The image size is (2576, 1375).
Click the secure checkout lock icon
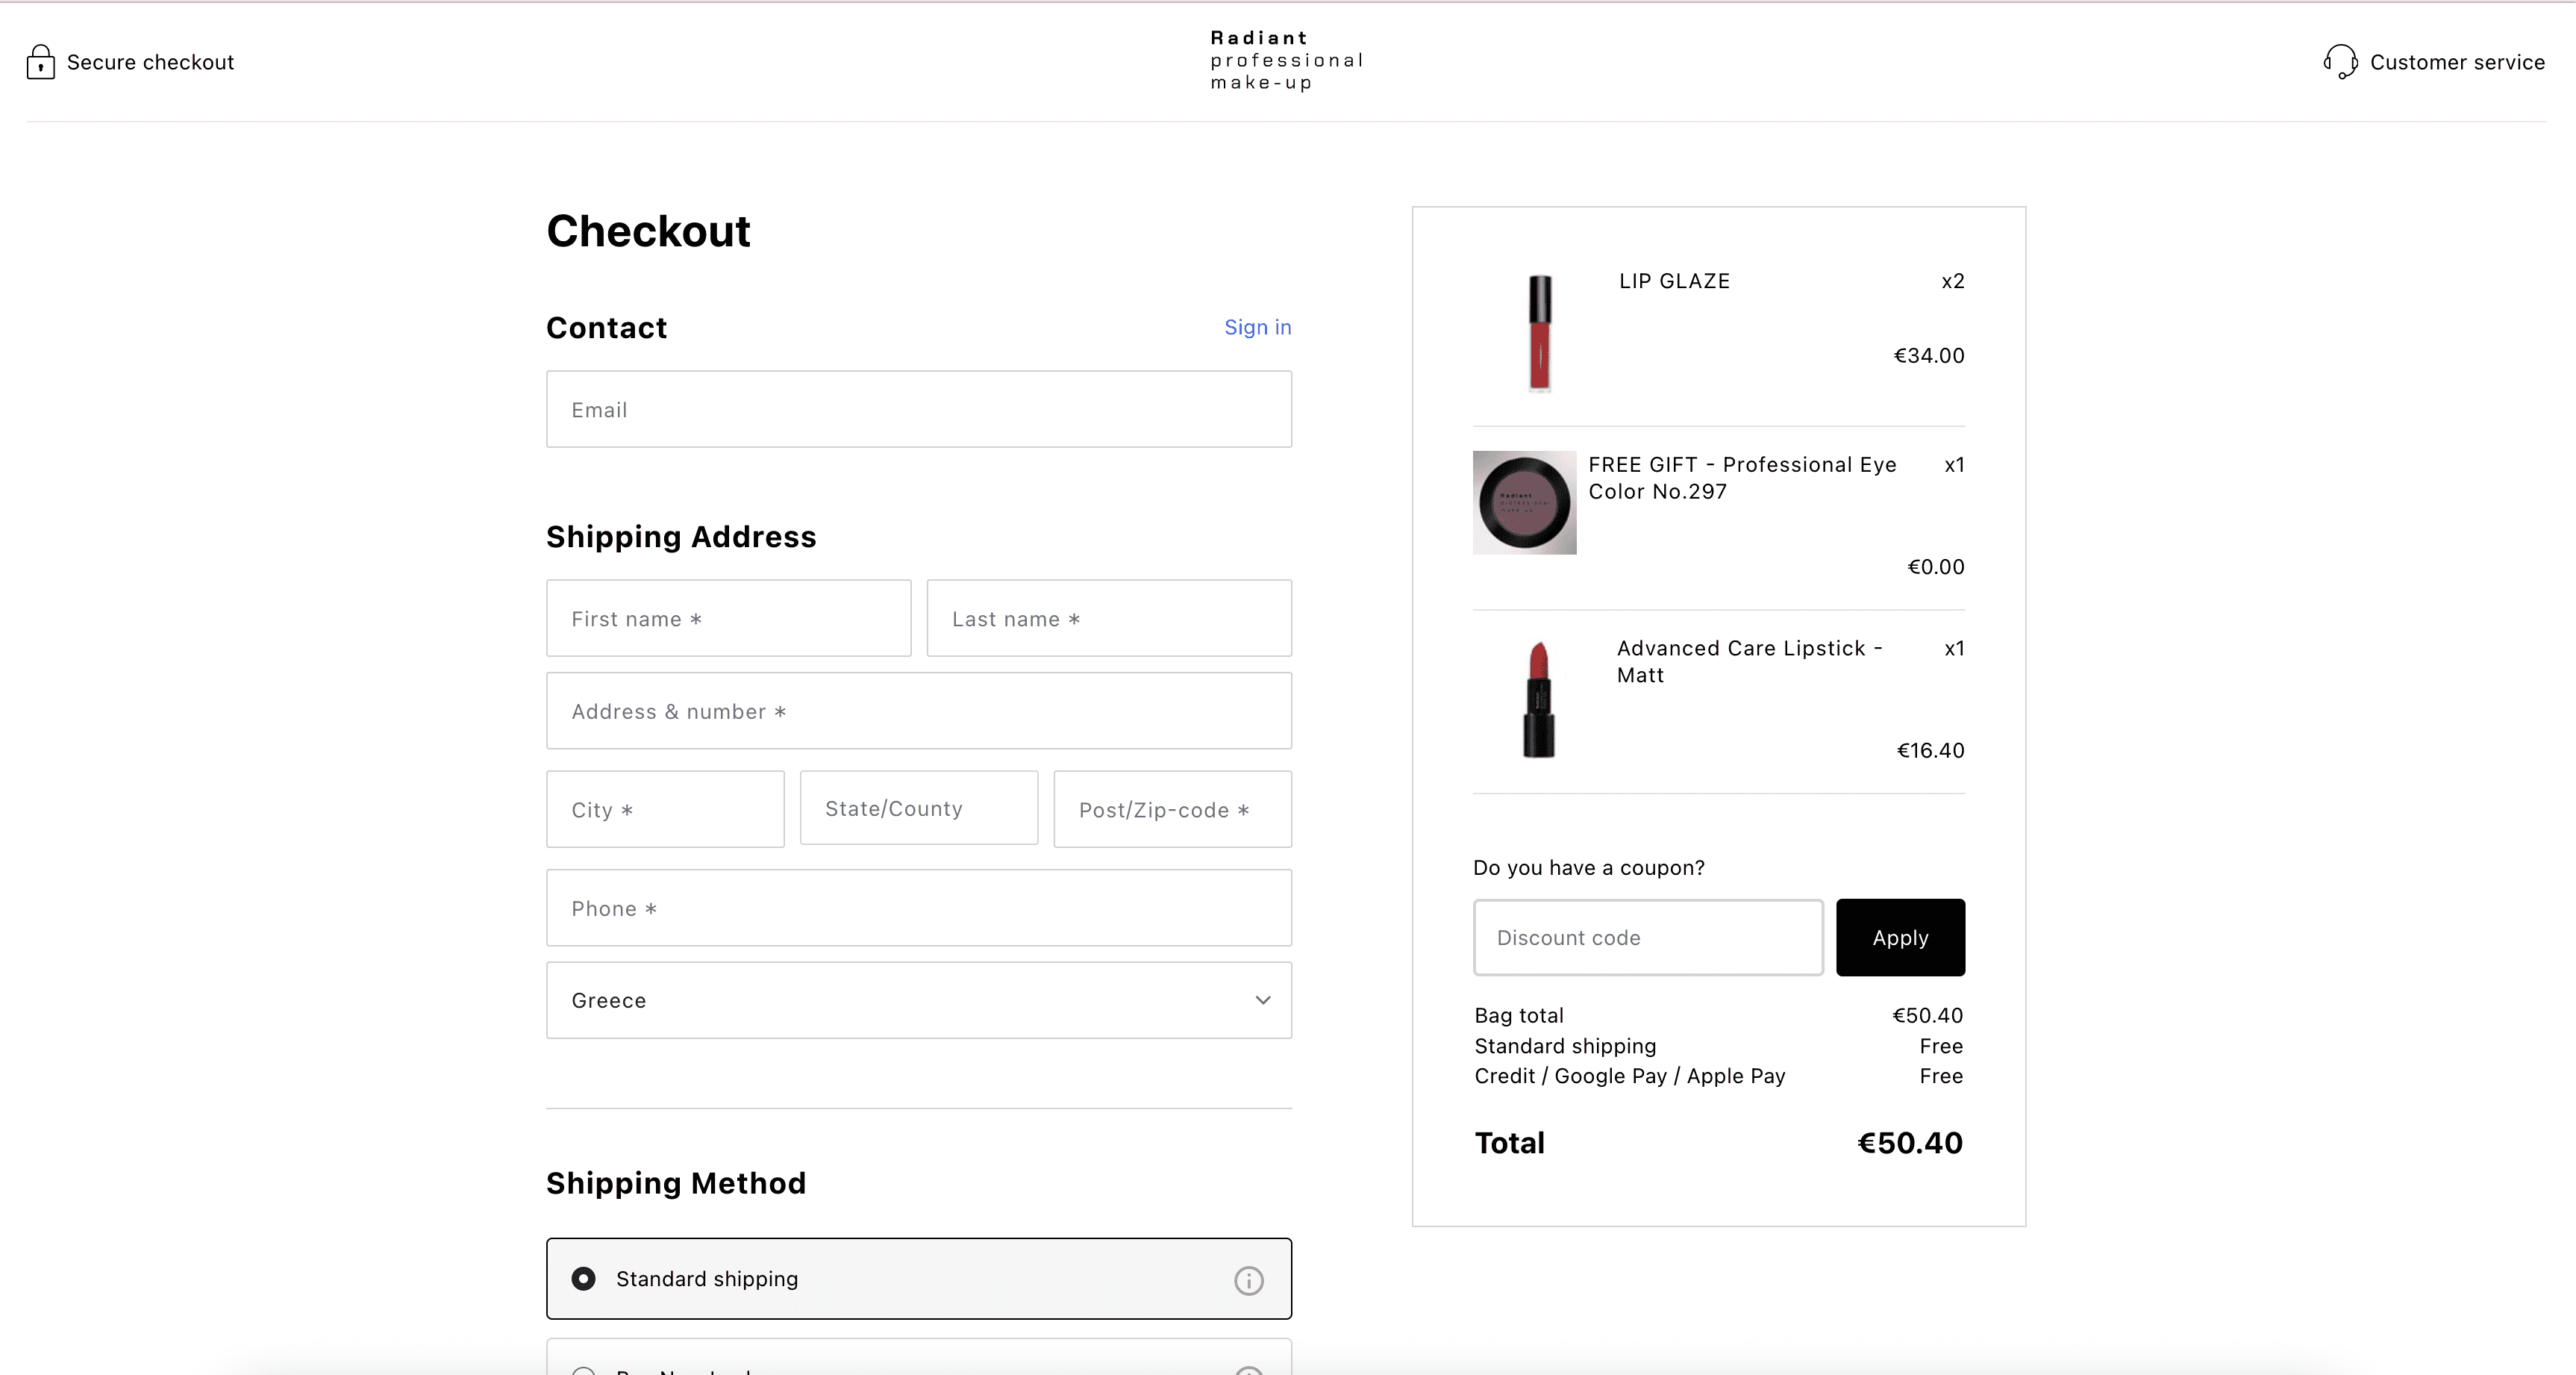pos(40,62)
